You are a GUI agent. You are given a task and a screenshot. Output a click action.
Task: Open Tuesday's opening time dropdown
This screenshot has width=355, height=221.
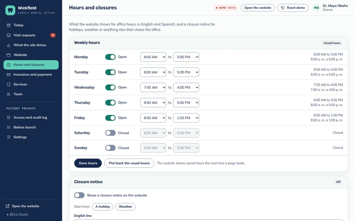click(x=153, y=72)
